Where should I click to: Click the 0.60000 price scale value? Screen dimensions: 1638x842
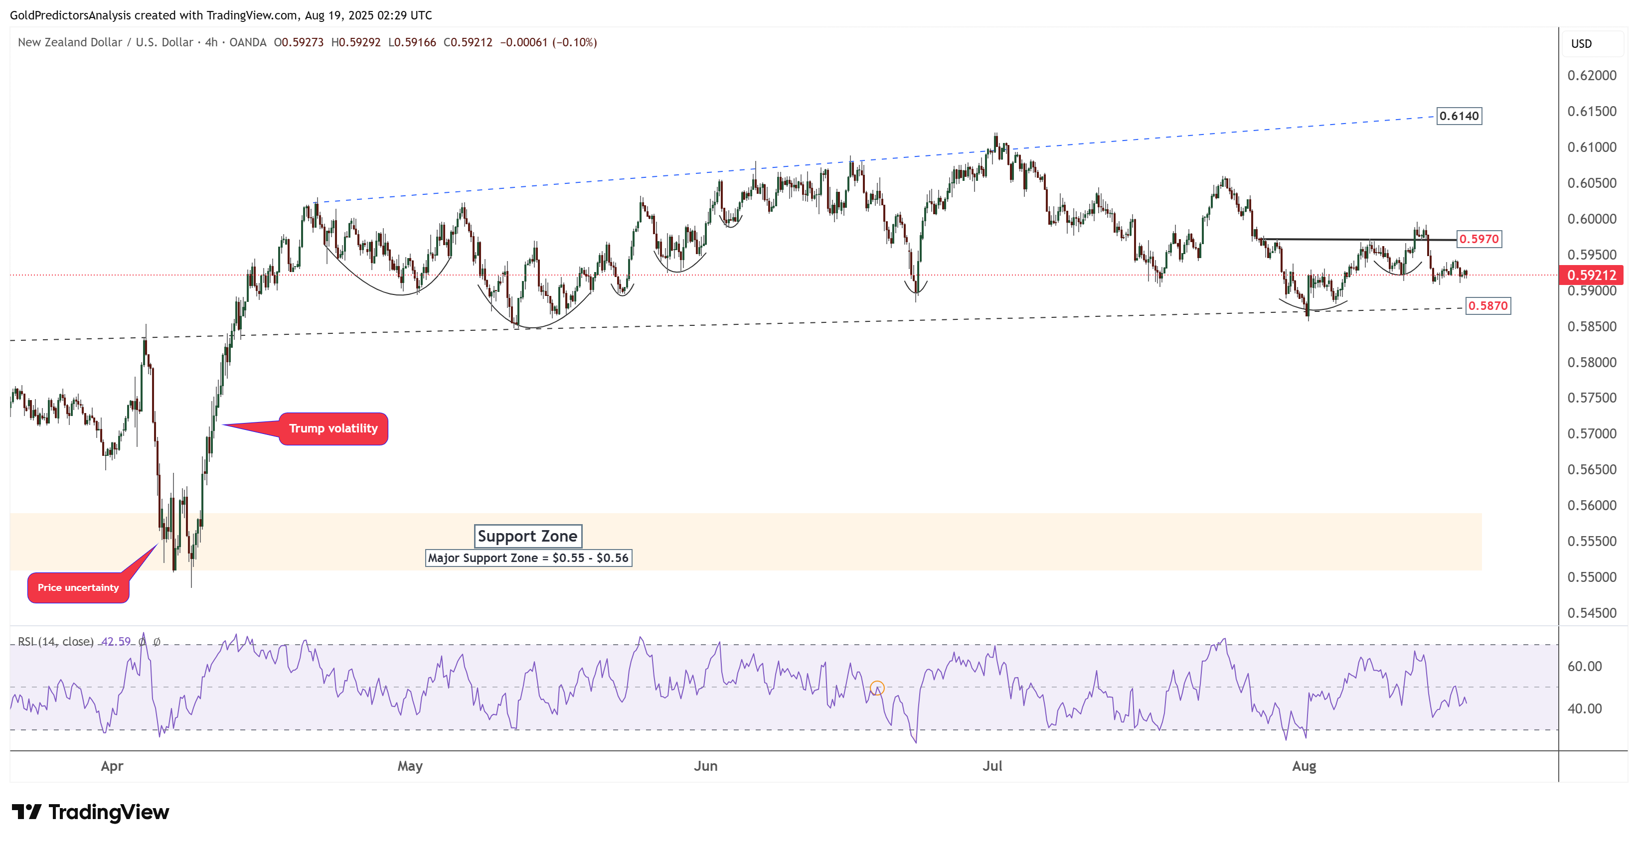point(1592,219)
